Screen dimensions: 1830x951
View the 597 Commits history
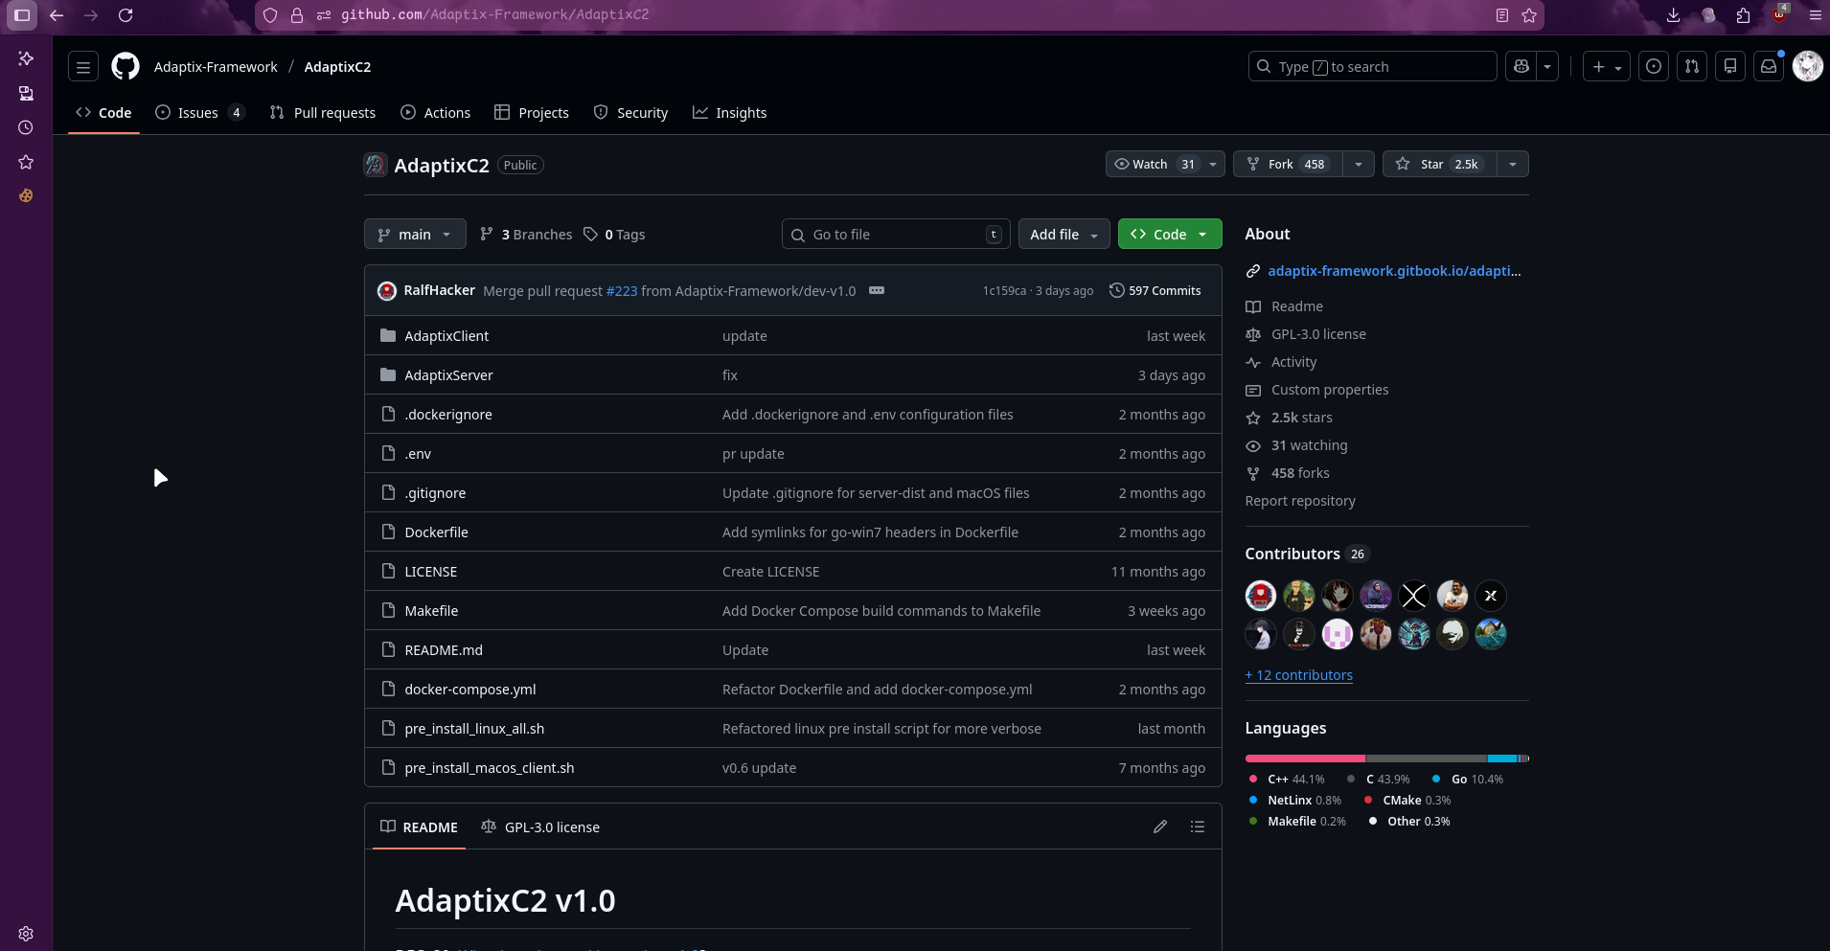pos(1155,291)
